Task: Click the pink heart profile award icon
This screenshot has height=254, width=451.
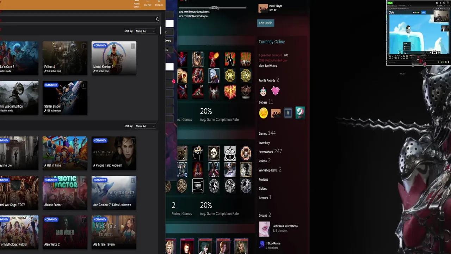Action: (275, 91)
